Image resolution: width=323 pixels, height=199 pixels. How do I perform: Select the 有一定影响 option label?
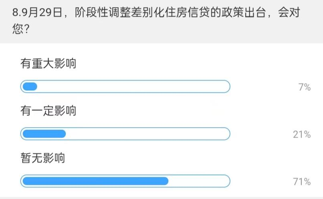[x=48, y=111]
